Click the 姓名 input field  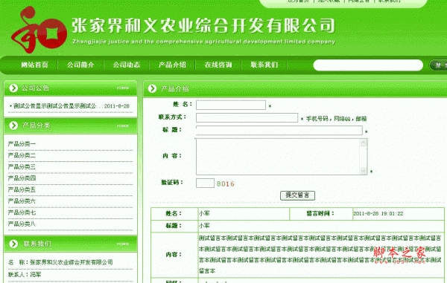coord(231,105)
